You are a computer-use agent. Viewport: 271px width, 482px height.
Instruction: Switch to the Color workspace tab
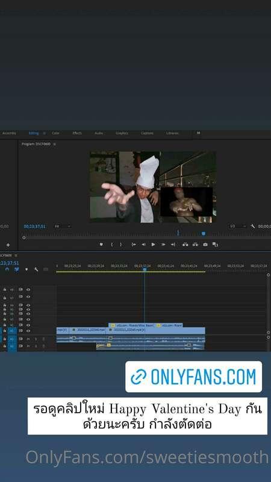click(55, 133)
